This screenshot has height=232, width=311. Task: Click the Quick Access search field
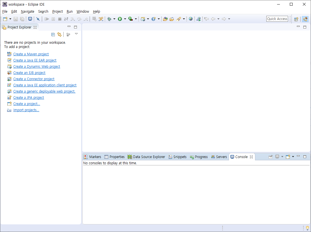pyautogui.click(x=277, y=19)
